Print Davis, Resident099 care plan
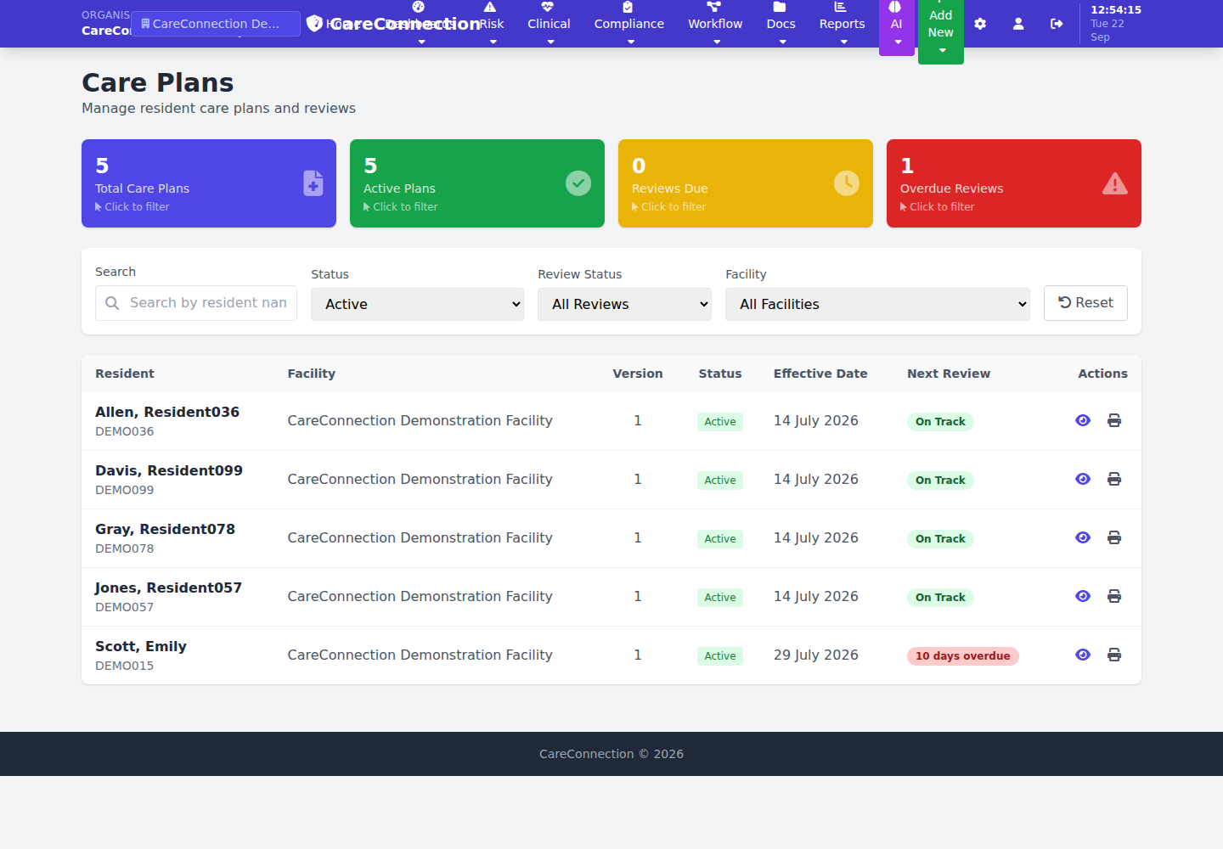 (x=1114, y=479)
